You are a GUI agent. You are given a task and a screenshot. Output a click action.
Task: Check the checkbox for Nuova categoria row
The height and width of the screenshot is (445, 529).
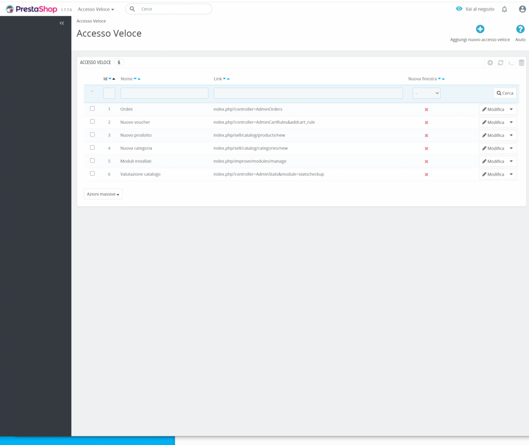tap(92, 148)
